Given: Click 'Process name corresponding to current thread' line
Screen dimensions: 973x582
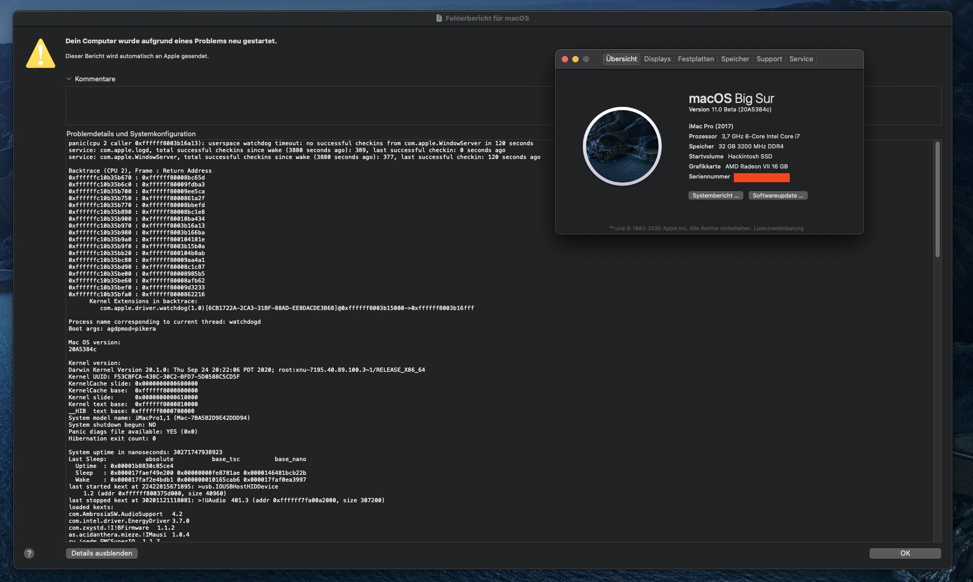Looking at the screenshot, I should point(164,322).
